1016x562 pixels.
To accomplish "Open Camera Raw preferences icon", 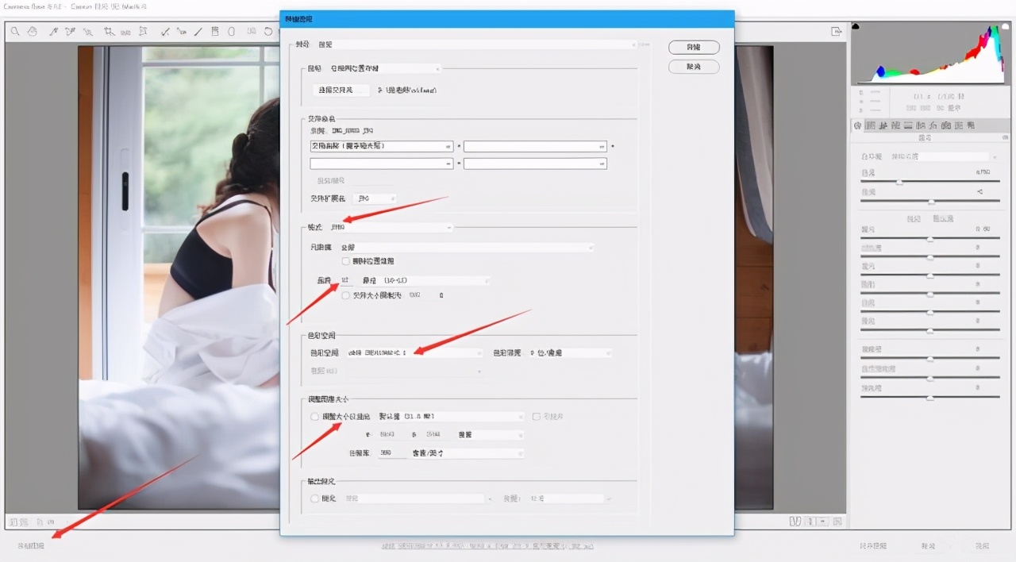I will 252,32.
